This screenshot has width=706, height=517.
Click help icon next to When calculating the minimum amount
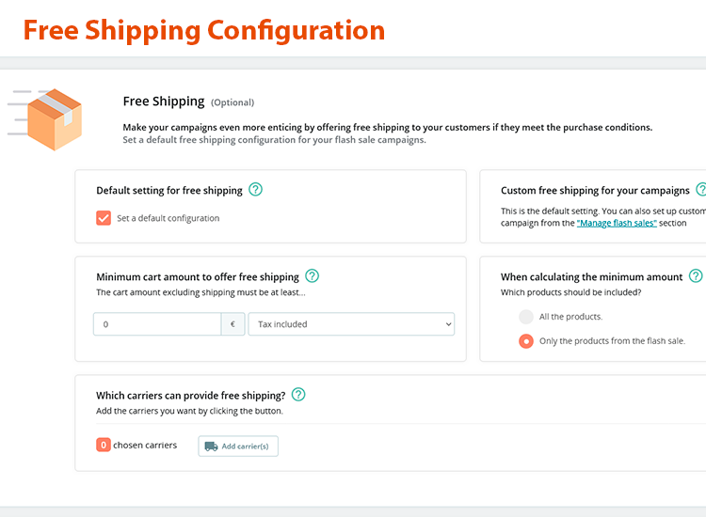696,276
